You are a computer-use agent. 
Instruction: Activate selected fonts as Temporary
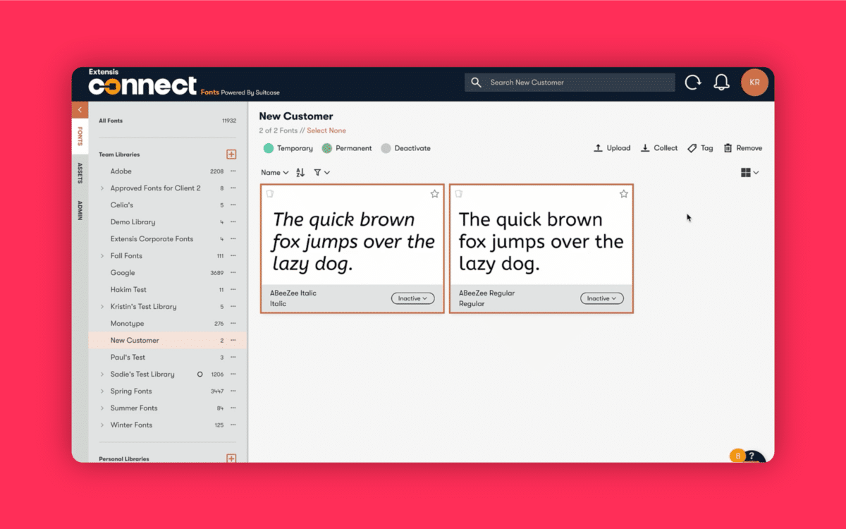(288, 148)
